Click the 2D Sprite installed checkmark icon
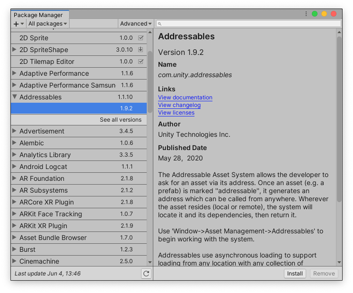Screen dimensions: 353x293 (141, 38)
